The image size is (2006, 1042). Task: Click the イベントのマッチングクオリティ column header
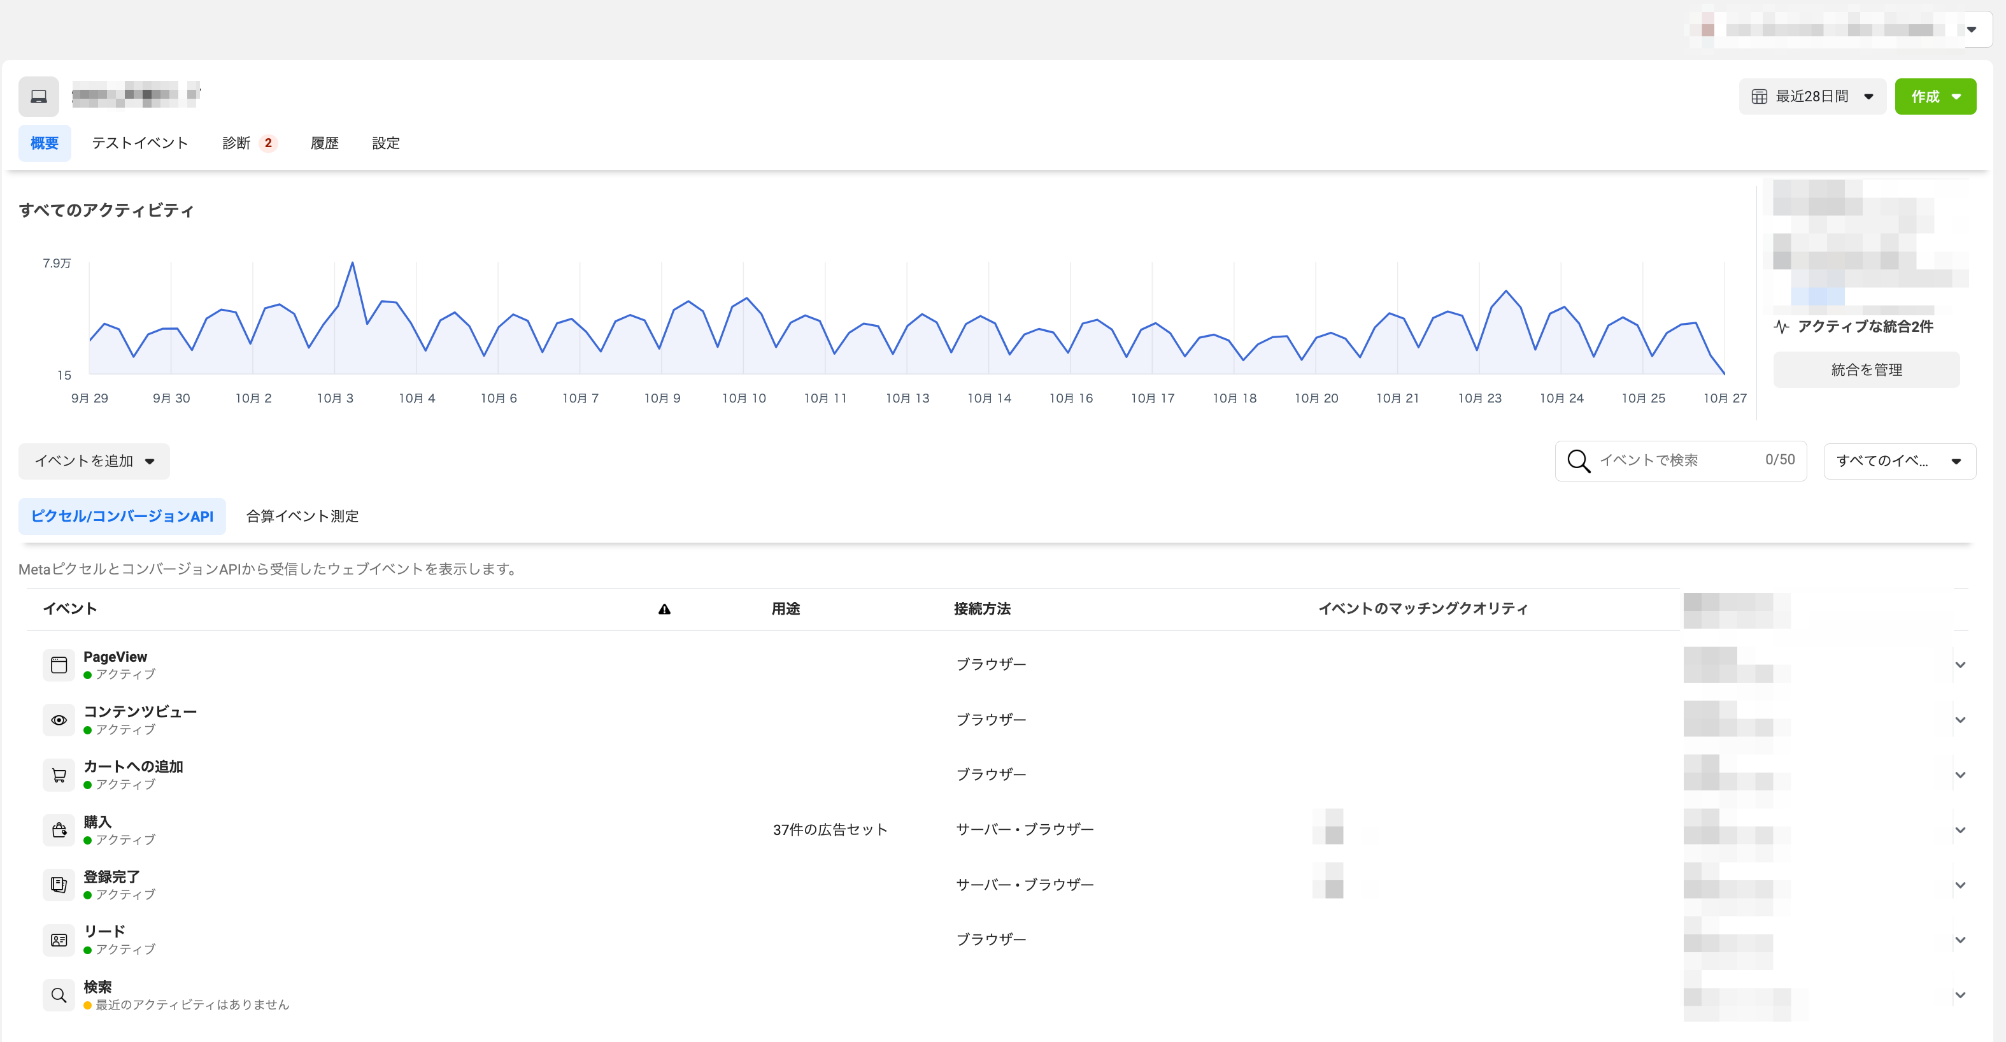[1423, 609]
